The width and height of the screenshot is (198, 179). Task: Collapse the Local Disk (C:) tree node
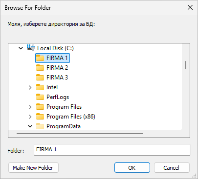click(x=21, y=48)
